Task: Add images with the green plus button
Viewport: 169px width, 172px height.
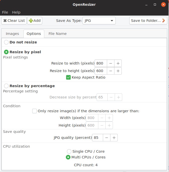Action: [35, 21]
